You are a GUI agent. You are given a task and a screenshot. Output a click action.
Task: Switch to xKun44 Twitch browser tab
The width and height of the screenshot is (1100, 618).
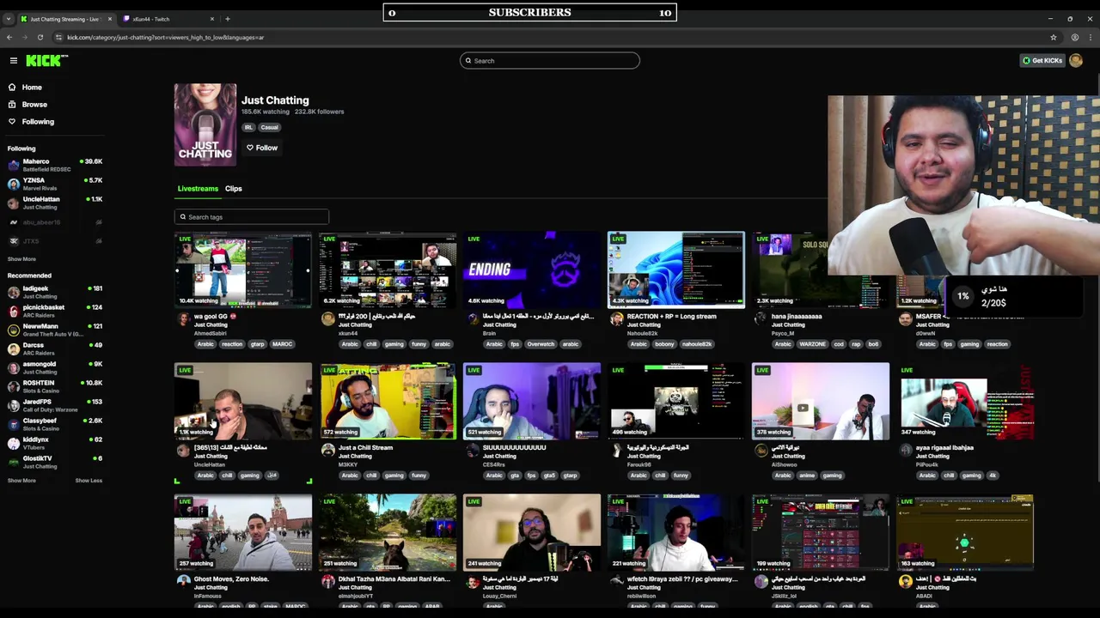(169, 19)
